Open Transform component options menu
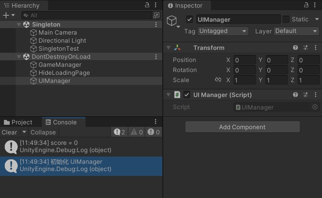This screenshot has height=198, width=322. [316, 48]
